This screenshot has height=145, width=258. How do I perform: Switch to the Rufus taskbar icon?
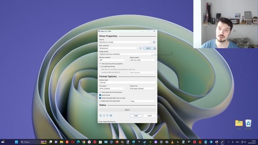(x=222, y=142)
